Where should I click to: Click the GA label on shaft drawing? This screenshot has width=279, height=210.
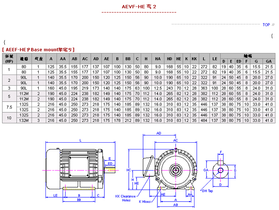(206, 170)
